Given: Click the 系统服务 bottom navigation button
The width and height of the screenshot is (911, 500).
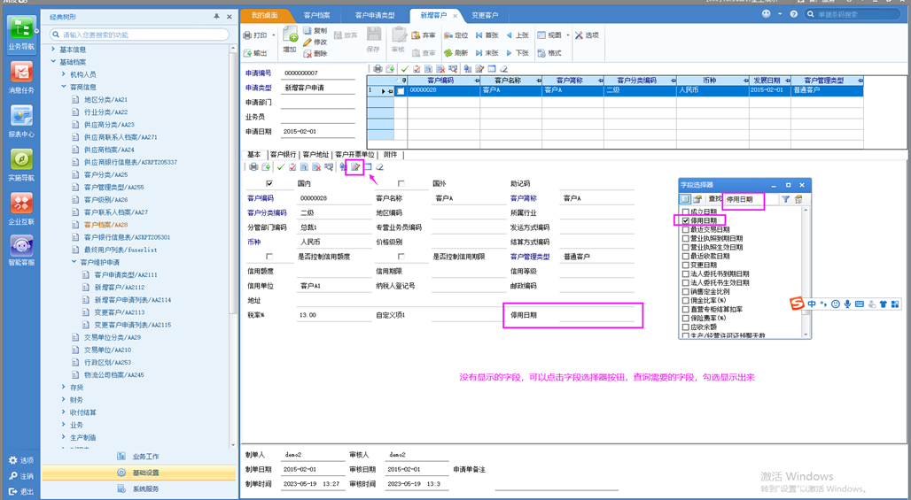Looking at the screenshot, I should (x=138, y=489).
